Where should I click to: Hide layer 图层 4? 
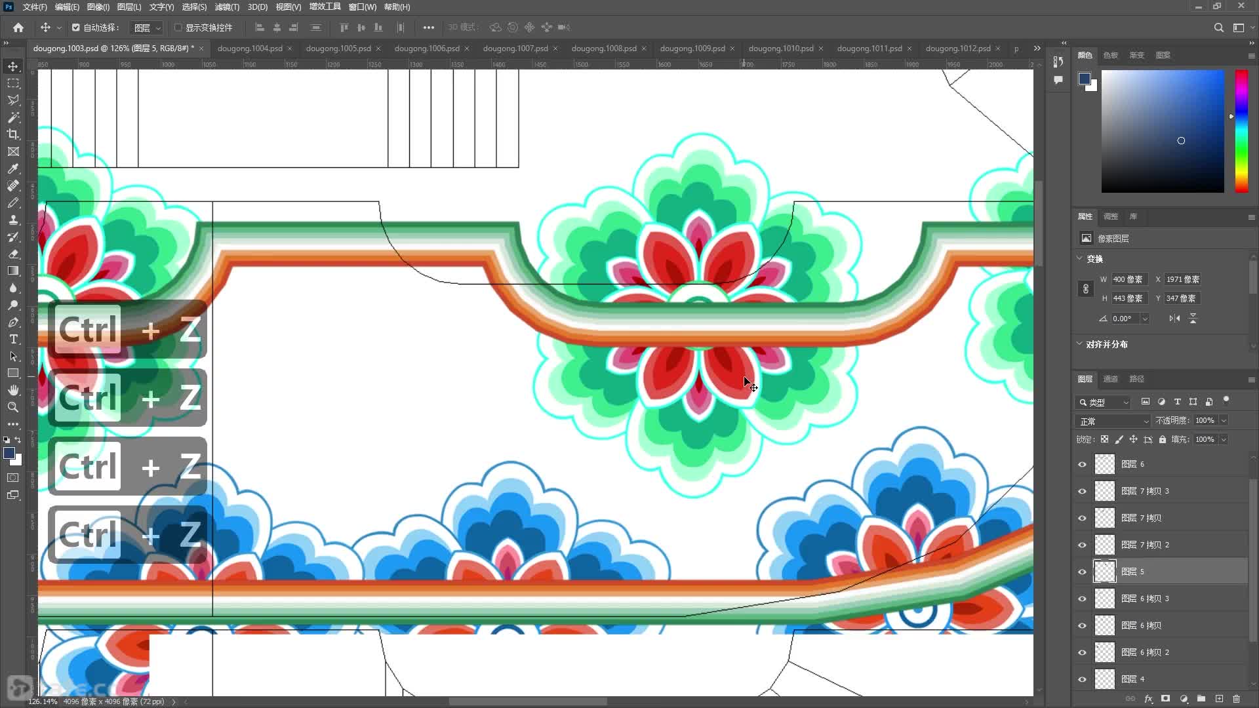(x=1082, y=679)
